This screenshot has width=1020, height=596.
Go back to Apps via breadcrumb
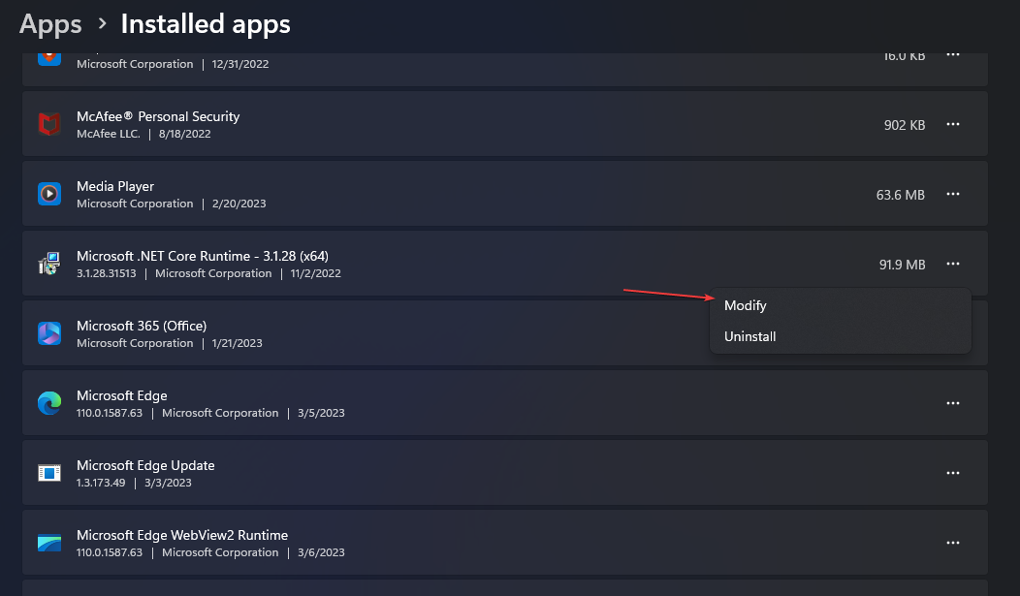pyautogui.click(x=50, y=23)
